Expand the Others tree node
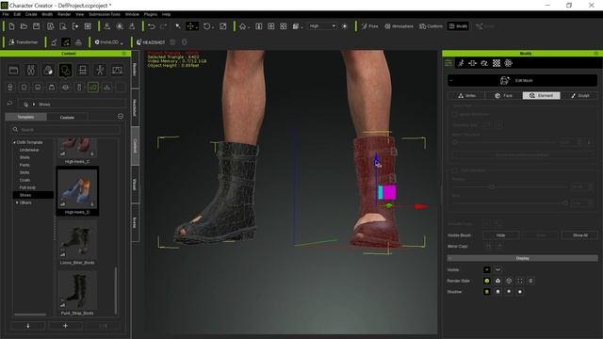 click(x=17, y=202)
